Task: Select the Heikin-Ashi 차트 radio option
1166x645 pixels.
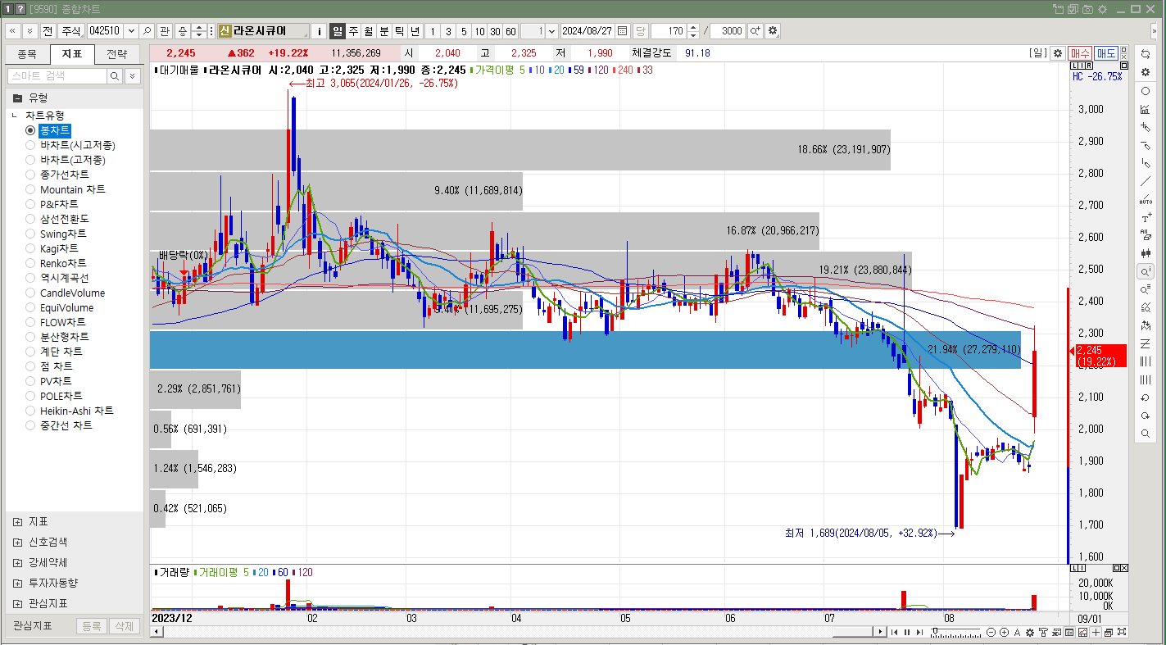Action: pos(30,411)
